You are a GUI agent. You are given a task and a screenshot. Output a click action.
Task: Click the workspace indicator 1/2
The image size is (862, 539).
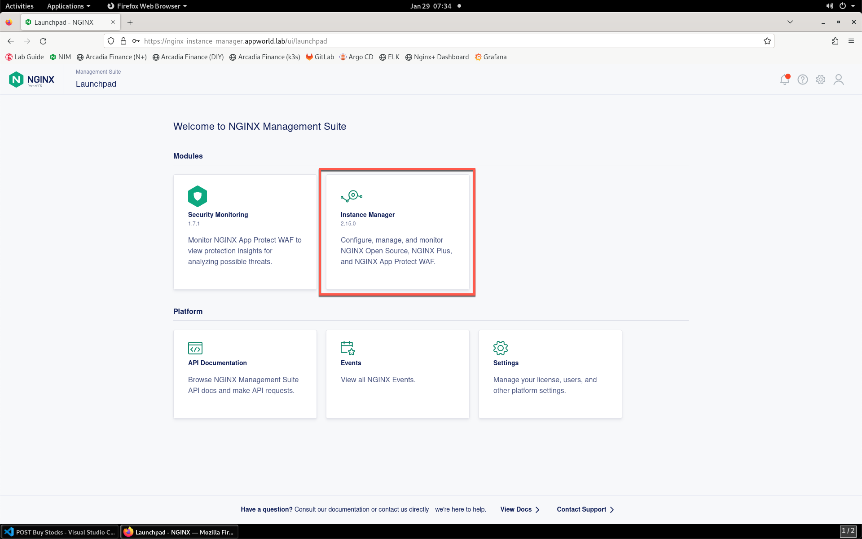[x=848, y=531]
